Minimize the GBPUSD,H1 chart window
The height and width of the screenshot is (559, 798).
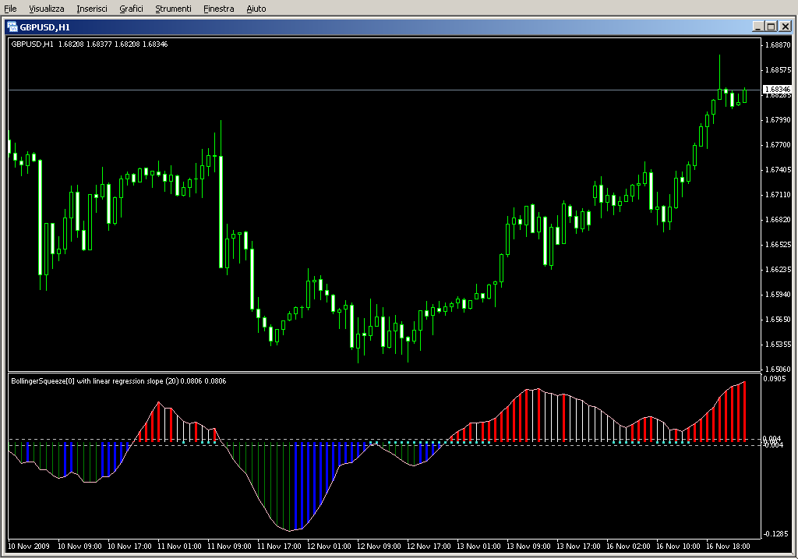(x=757, y=27)
